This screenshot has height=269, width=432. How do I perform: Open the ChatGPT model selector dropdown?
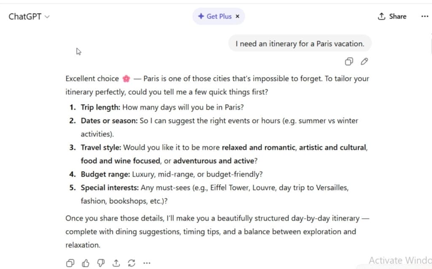tap(30, 16)
